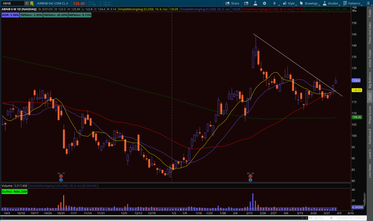
Task: Click the Share icon in the chart toolbar
Action: [x=228, y=3]
